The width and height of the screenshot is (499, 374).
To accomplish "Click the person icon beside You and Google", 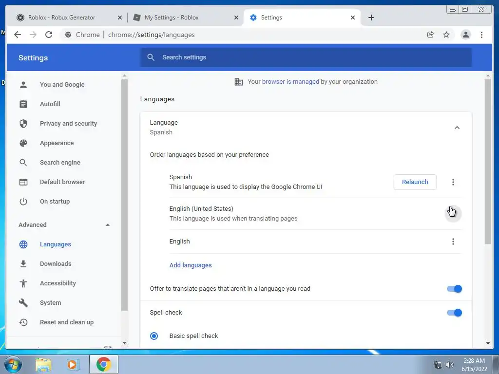I will tap(23, 85).
